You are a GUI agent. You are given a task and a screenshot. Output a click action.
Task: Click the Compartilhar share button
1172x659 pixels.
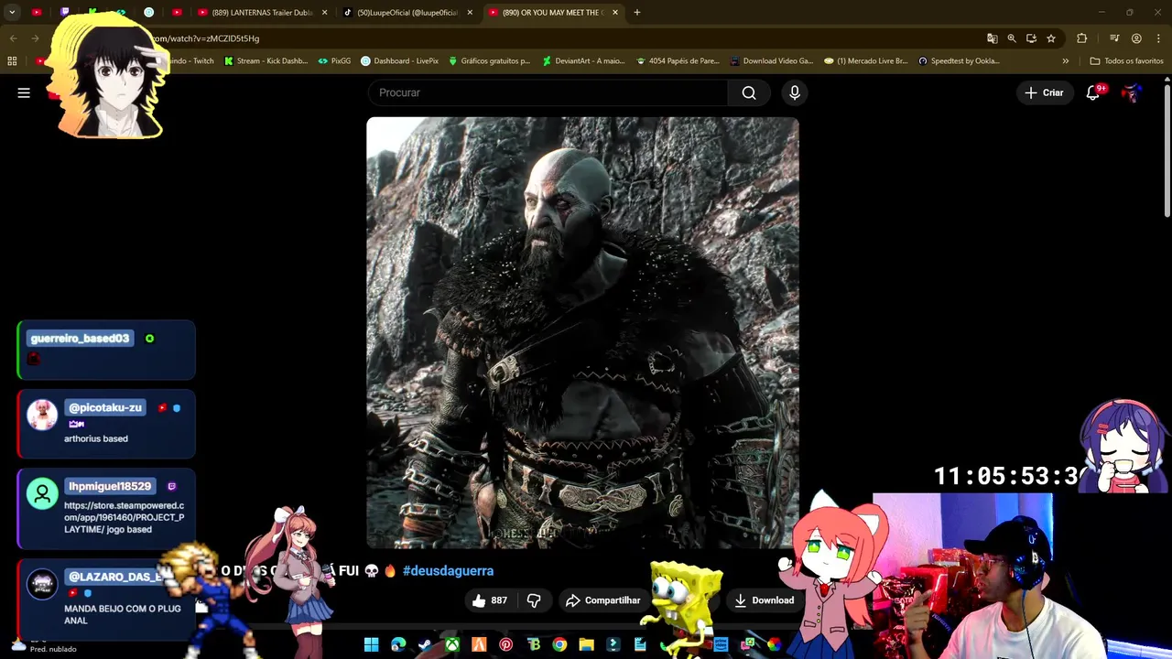tap(602, 600)
